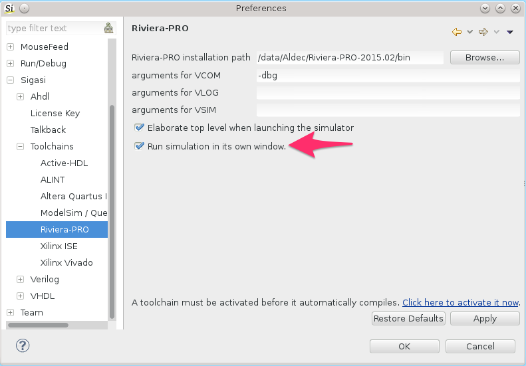The image size is (526, 366).
Task: Open the forward history dropdown arrow
Action: pos(497,32)
